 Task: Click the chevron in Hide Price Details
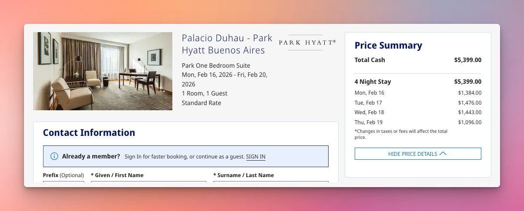pyautogui.click(x=443, y=154)
